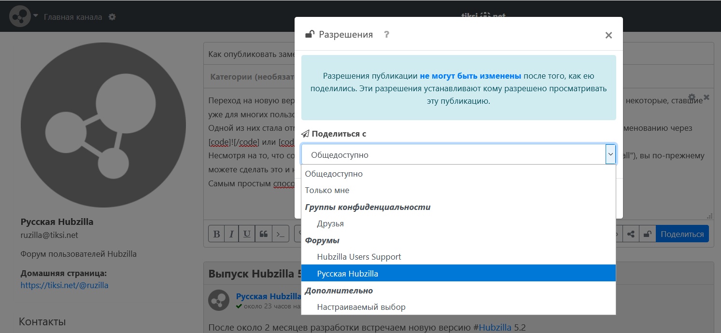The height and width of the screenshot is (333, 721).
Task: Close the Разрешения dialog with the X
Action: pyautogui.click(x=608, y=35)
